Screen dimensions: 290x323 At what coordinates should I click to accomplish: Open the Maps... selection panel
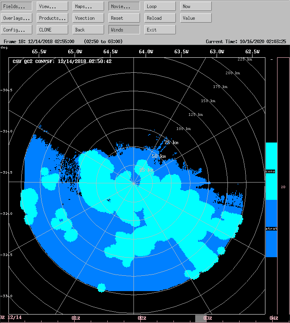(88, 6)
